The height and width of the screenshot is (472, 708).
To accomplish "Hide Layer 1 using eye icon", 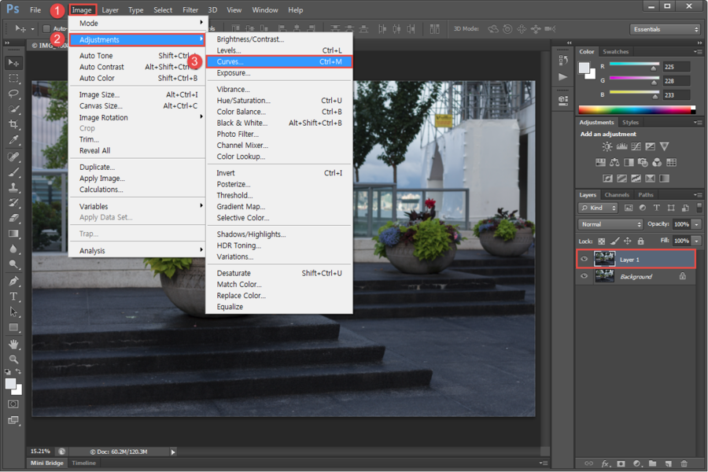I will pos(584,259).
